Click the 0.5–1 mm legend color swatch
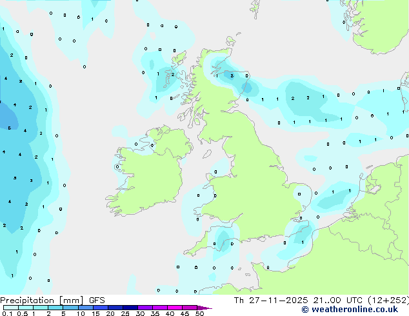 coord(26,308)
